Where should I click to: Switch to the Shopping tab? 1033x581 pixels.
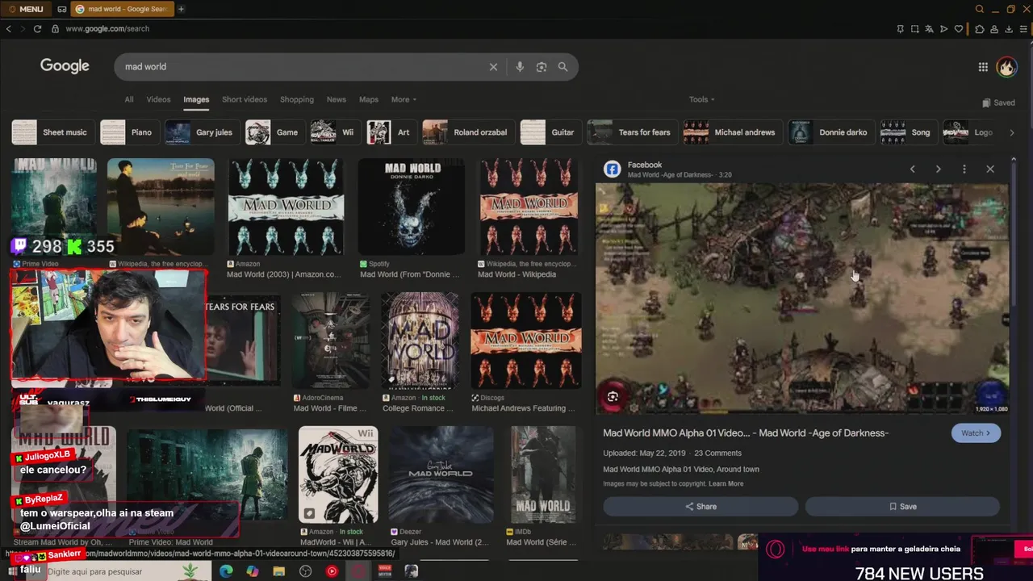297,99
